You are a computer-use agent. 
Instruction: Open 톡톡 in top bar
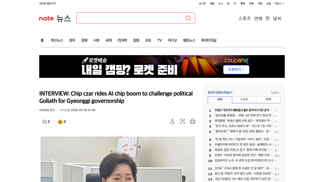point(243,4)
